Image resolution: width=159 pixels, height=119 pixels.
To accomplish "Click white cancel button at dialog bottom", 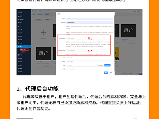I will click(x=111, y=73).
